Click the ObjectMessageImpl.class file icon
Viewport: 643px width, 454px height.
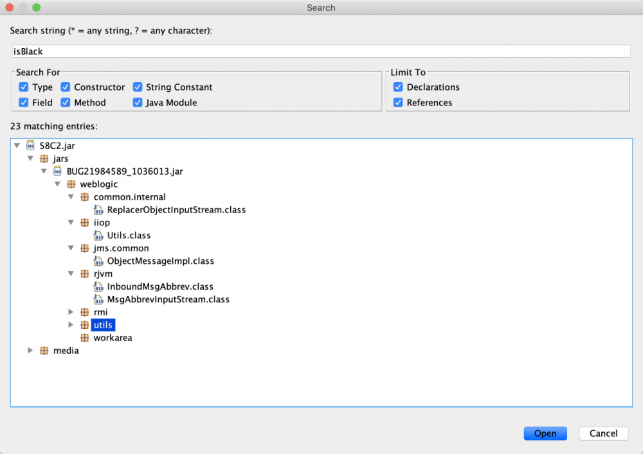click(x=98, y=261)
